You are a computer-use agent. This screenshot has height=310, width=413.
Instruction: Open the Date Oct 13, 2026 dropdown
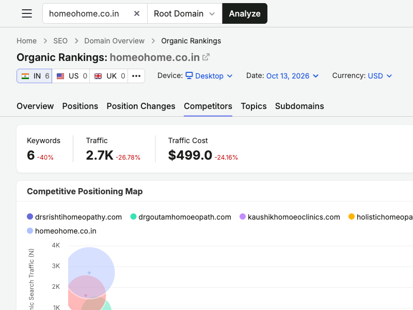tap(292, 76)
